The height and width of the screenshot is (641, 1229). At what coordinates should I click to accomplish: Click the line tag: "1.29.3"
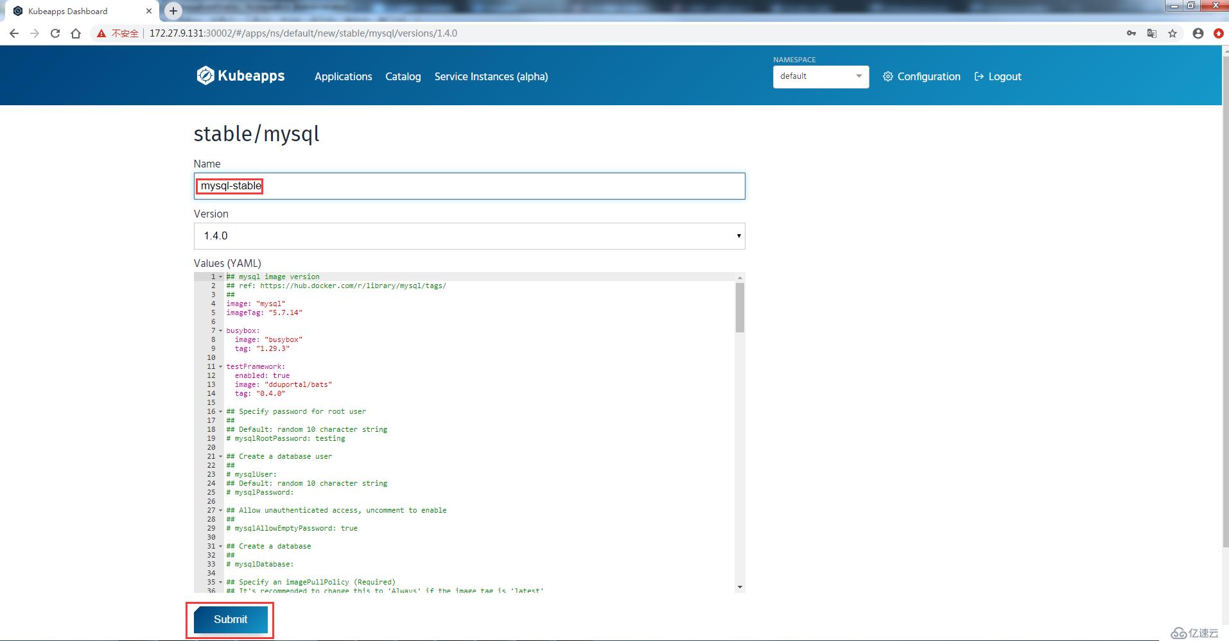tap(262, 349)
